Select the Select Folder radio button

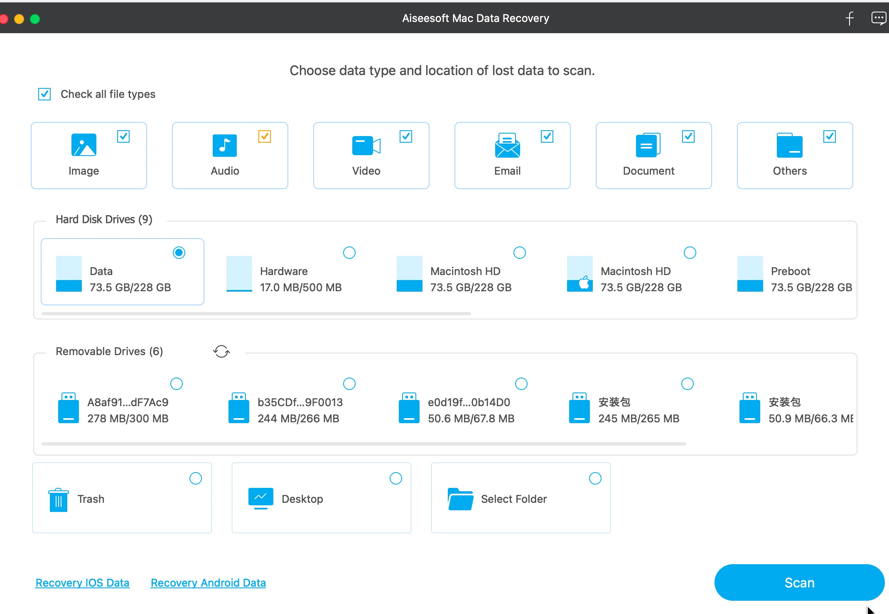tap(595, 478)
